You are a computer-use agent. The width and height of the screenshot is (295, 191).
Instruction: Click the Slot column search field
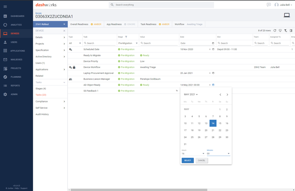point(234,43)
